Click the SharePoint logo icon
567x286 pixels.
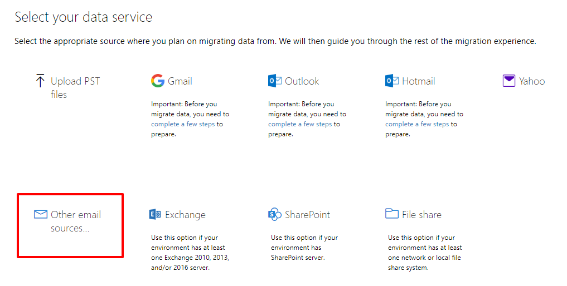(274, 214)
